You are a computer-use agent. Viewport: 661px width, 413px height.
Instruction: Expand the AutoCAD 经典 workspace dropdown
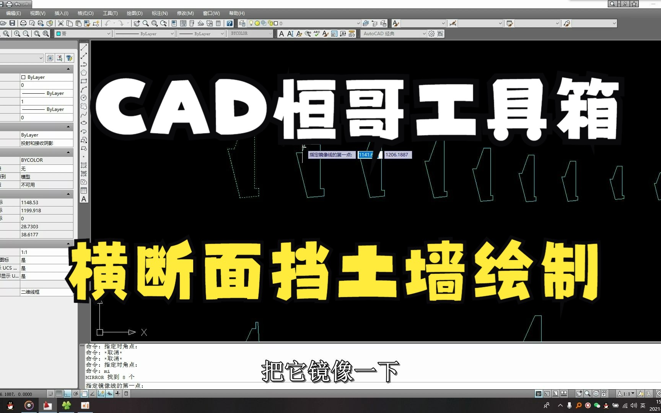(424, 34)
